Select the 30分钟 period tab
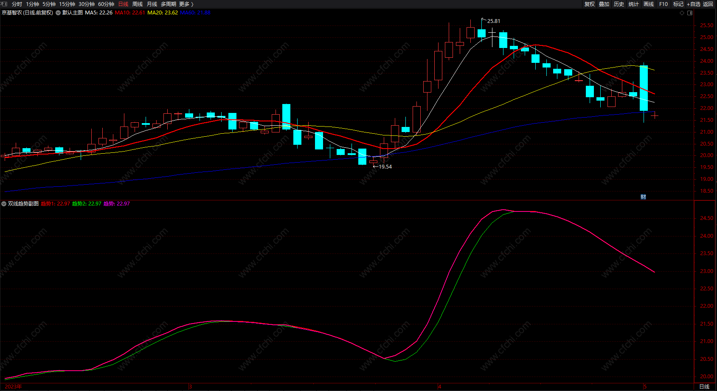The height and width of the screenshot is (391, 717). pyautogui.click(x=87, y=4)
